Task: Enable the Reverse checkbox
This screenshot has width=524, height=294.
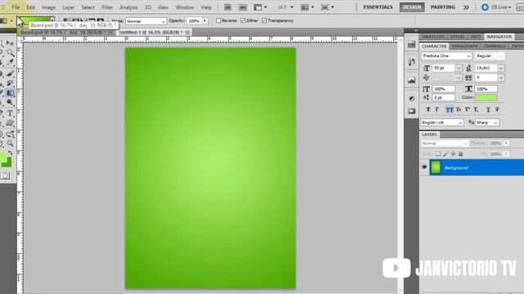Action: pyautogui.click(x=219, y=20)
